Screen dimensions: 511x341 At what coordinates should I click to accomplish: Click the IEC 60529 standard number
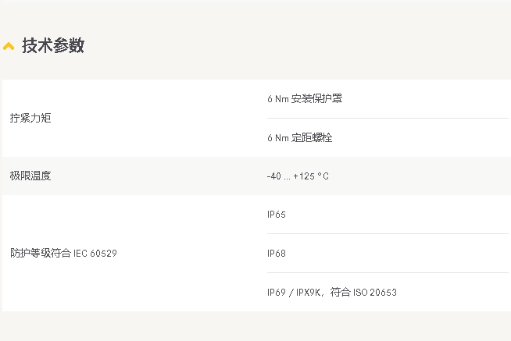pyautogui.click(x=95, y=254)
